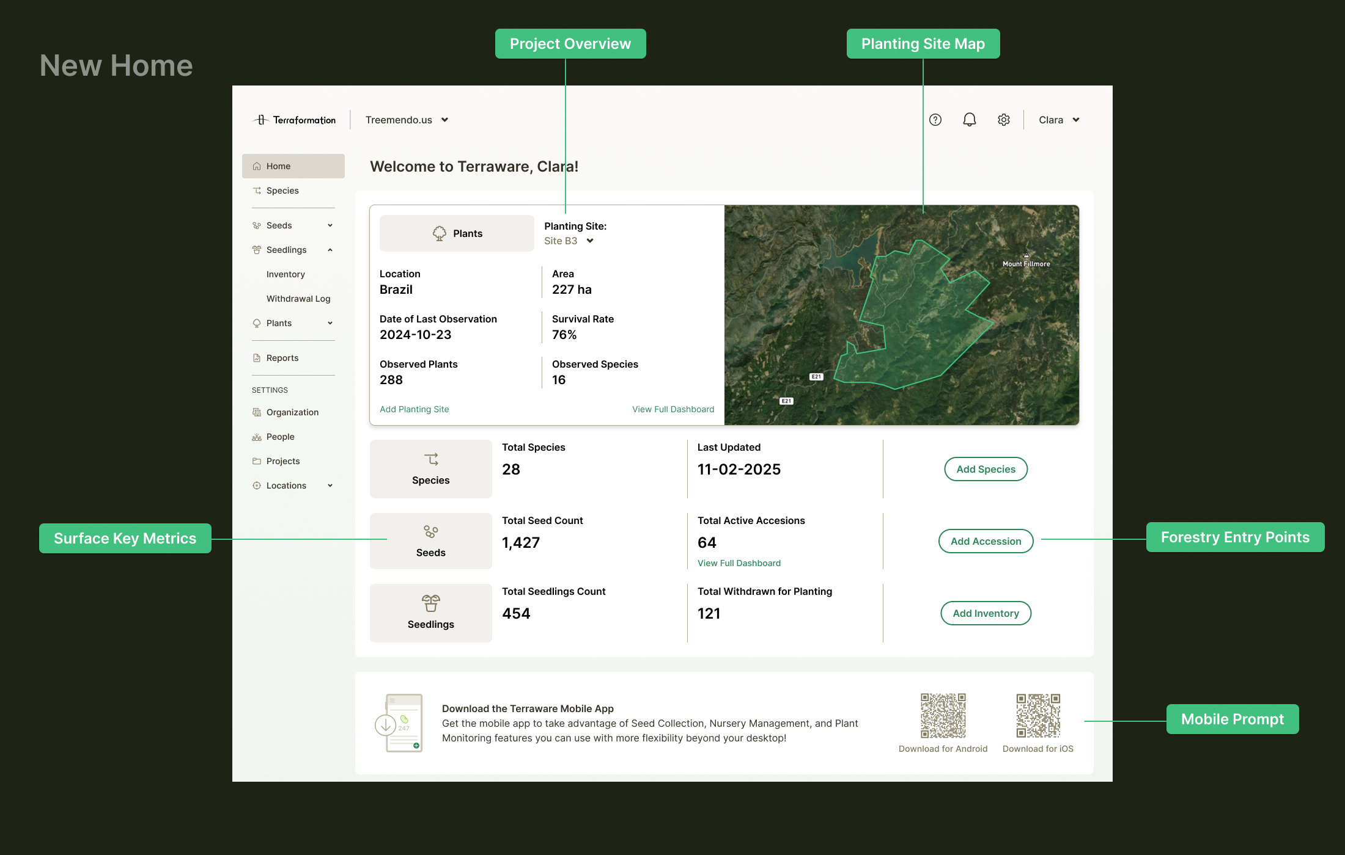Click the Add Accession button
This screenshot has height=855, width=1345.
pos(986,541)
